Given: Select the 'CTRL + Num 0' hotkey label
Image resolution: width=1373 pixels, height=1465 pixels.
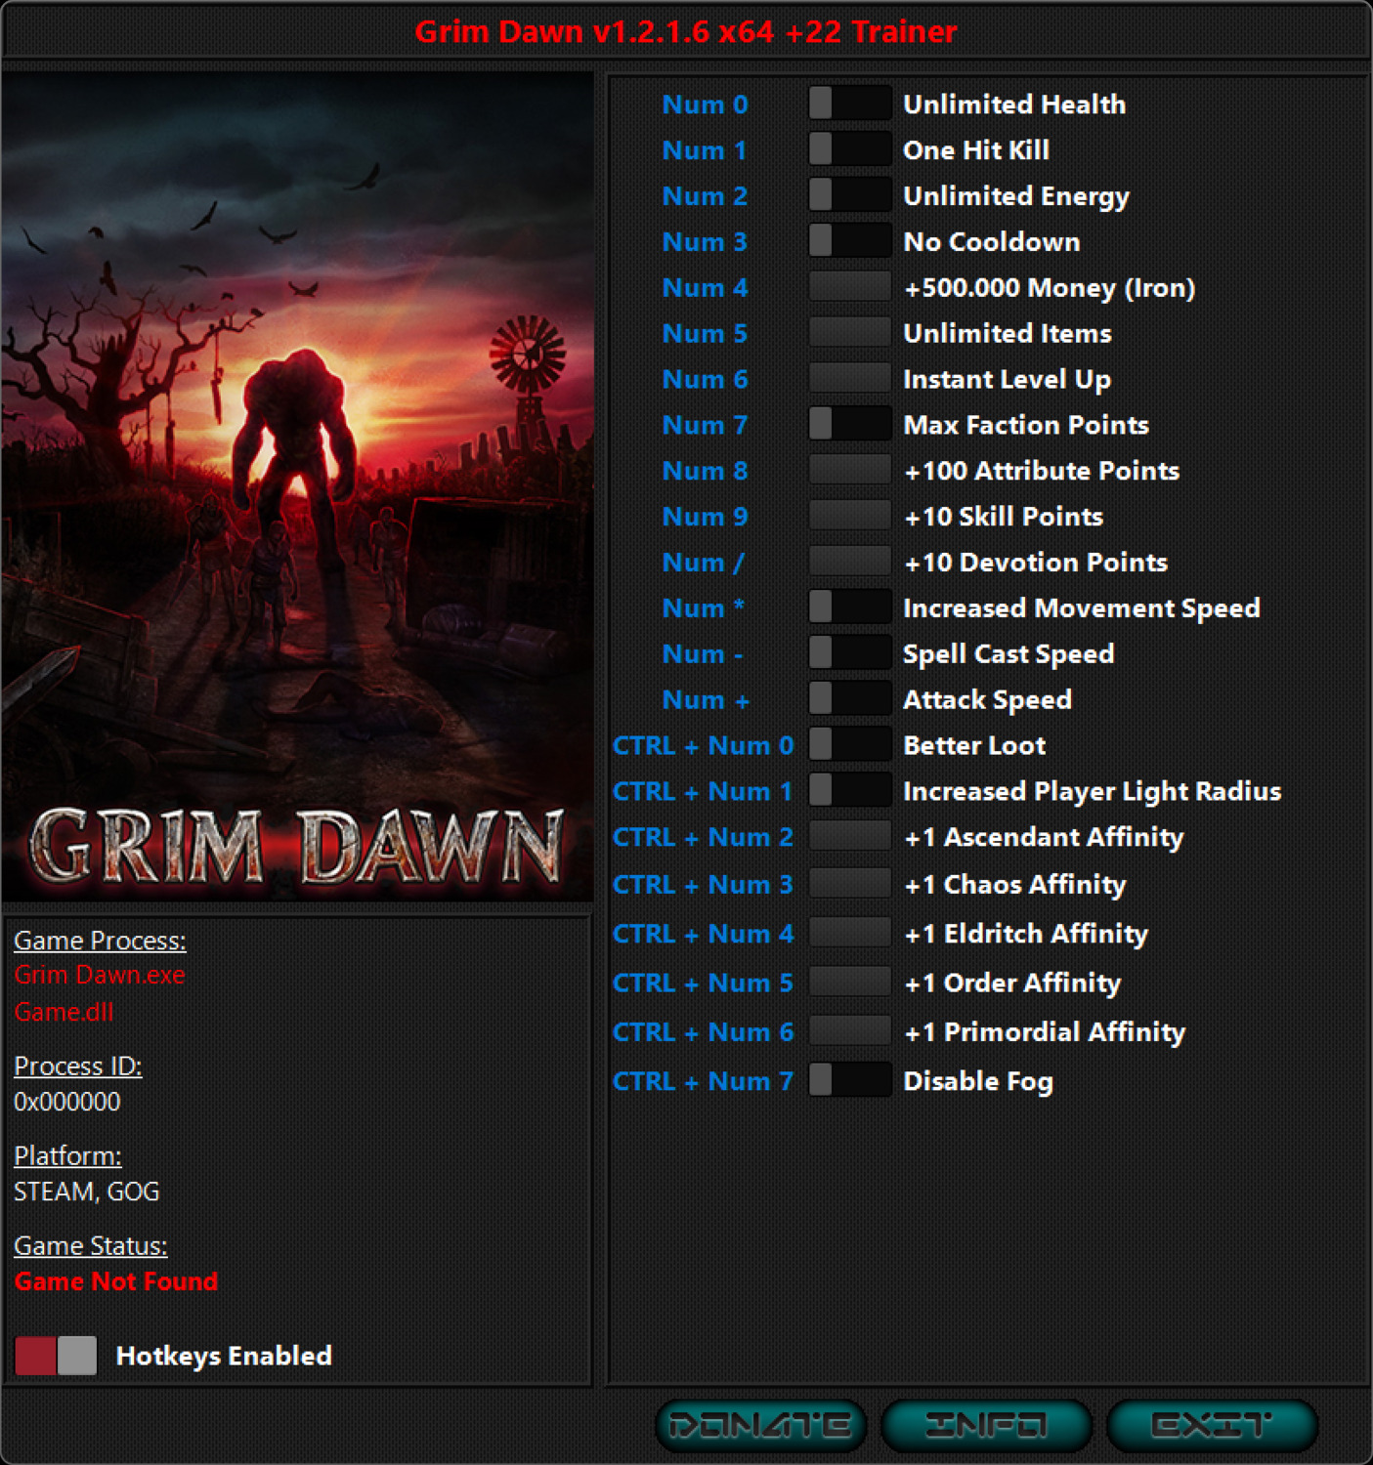Looking at the screenshot, I should point(704,746).
